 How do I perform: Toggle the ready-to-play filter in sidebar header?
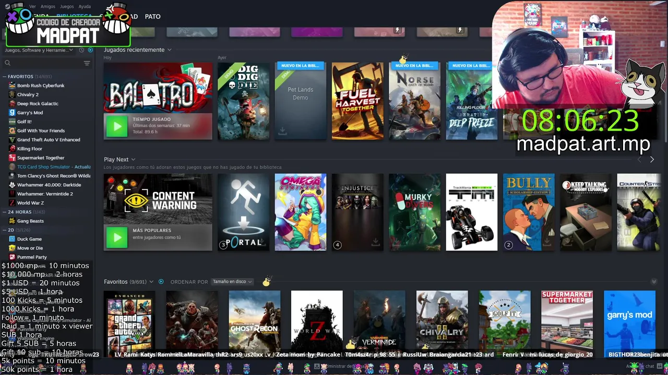[x=90, y=50]
